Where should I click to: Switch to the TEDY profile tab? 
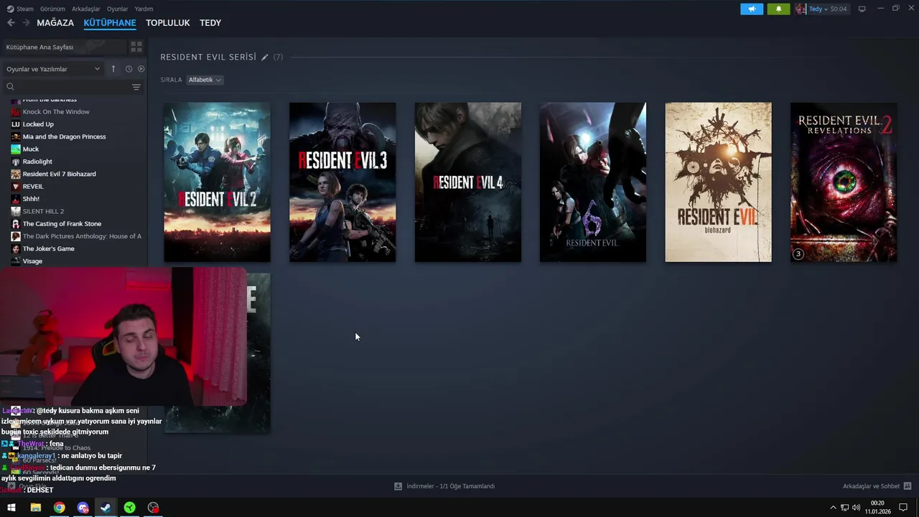[210, 23]
